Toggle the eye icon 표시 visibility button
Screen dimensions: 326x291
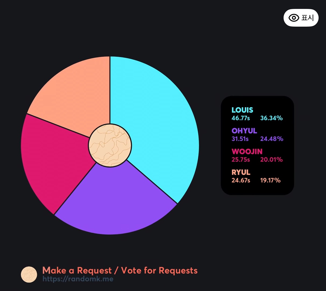301,18
